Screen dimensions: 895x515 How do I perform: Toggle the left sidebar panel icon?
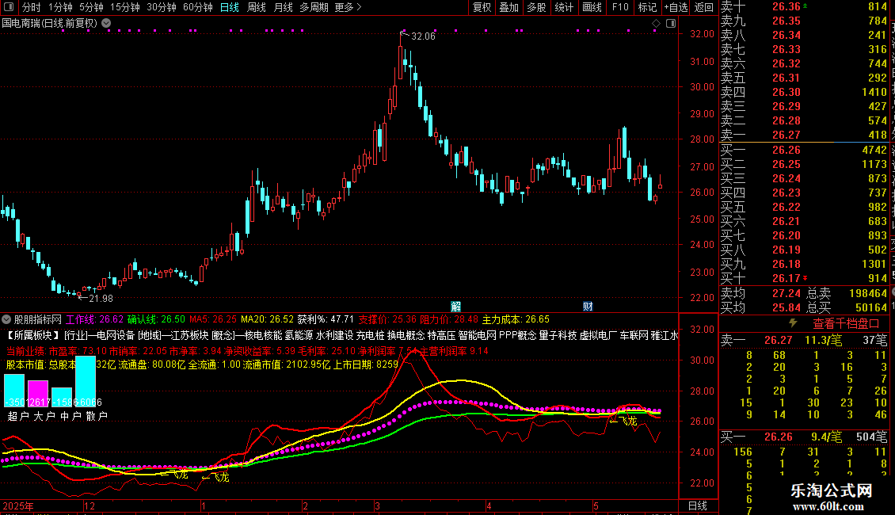point(9,7)
